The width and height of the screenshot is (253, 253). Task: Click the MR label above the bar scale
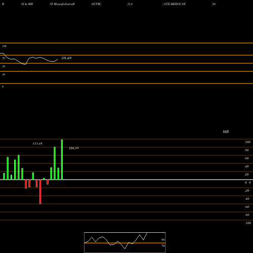226,132
